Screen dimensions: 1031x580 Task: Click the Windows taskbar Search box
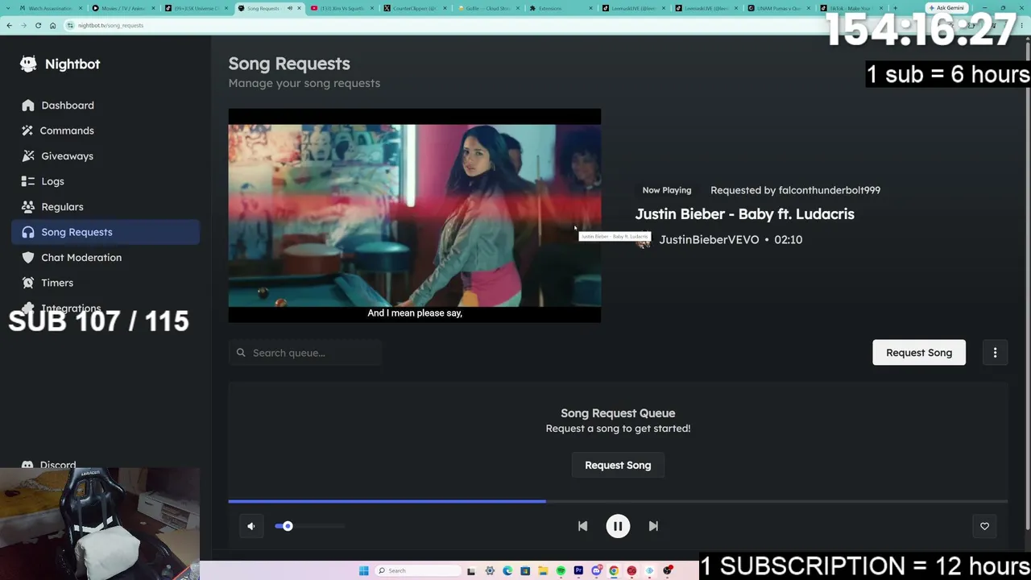coord(417,571)
